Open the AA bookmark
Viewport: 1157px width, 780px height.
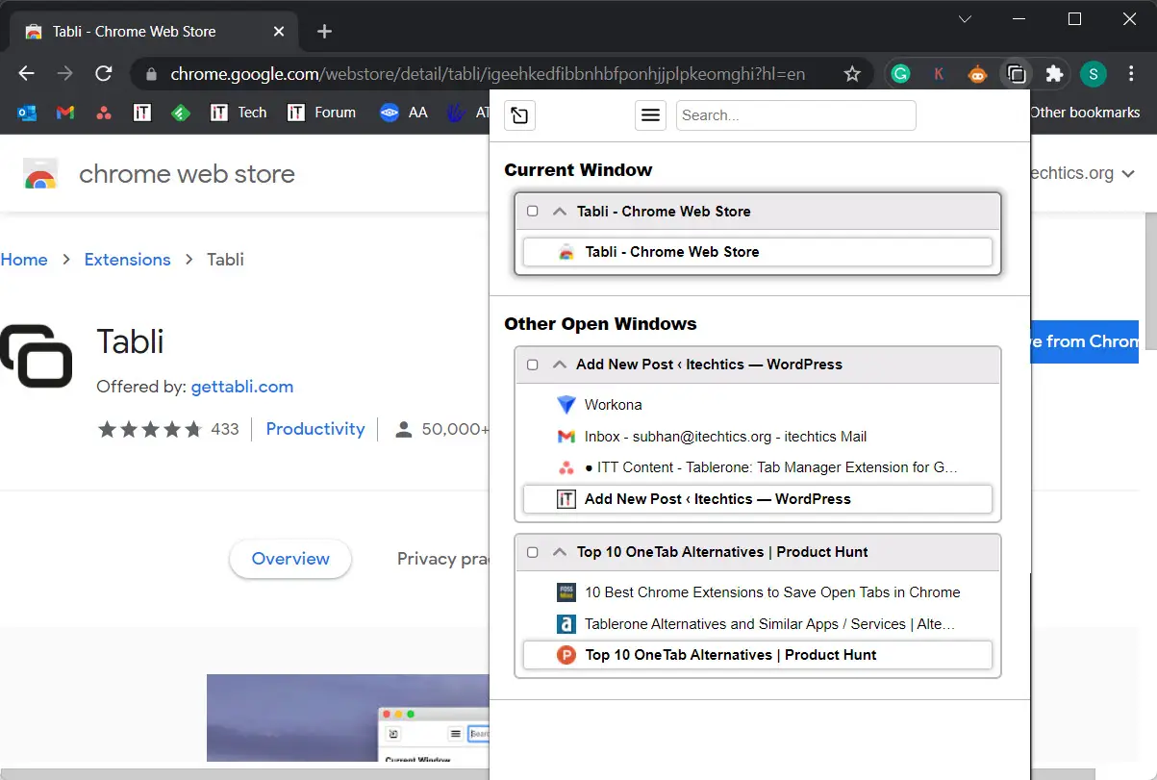(404, 113)
